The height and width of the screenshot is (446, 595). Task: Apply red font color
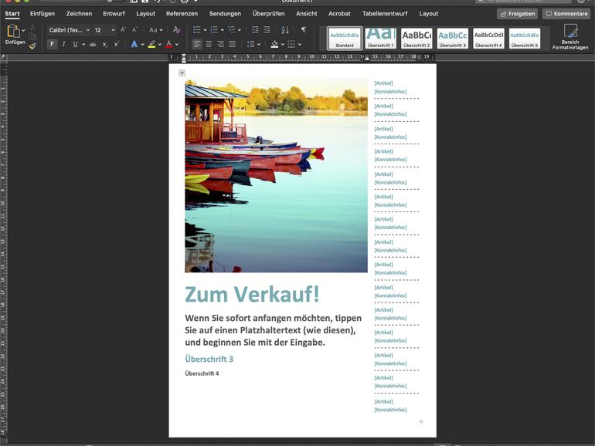[169, 44]
